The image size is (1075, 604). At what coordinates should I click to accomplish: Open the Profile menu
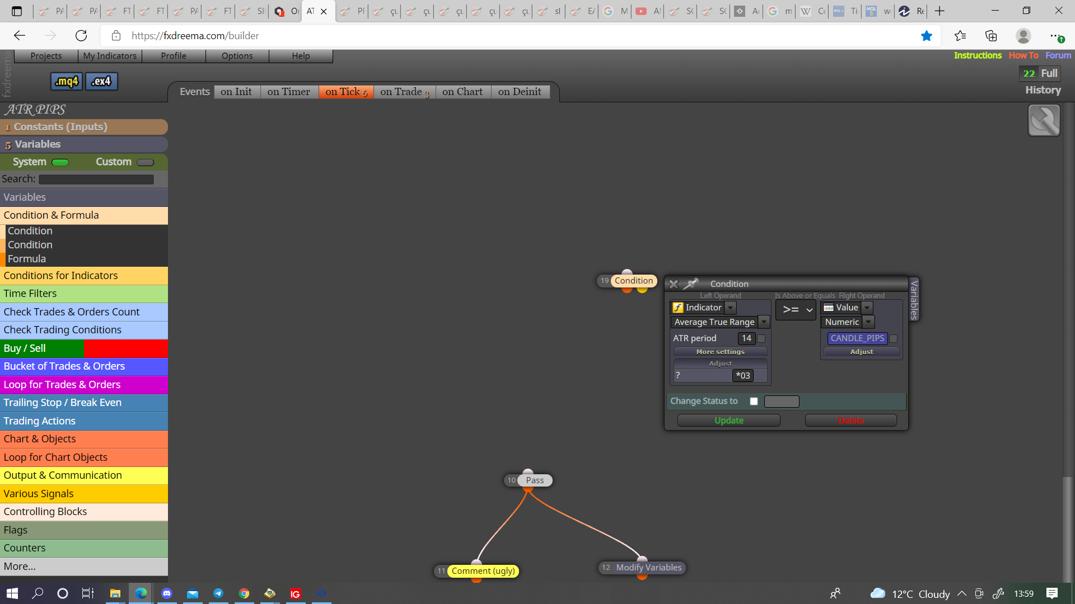click(174, 56)
